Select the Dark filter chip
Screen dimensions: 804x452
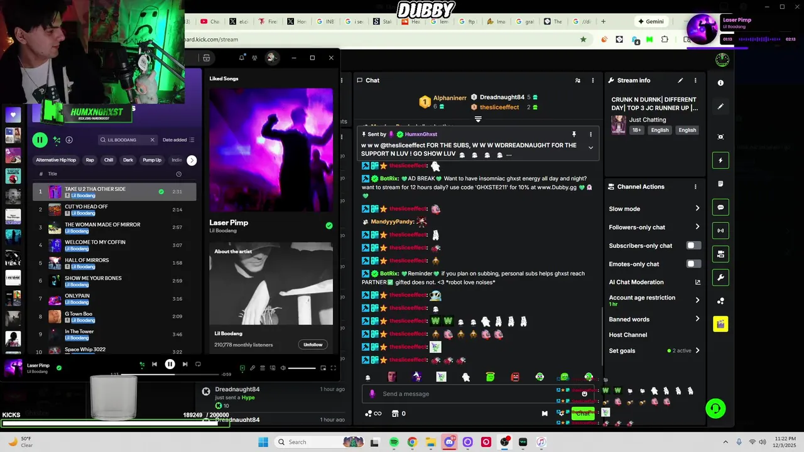point(128,160)
